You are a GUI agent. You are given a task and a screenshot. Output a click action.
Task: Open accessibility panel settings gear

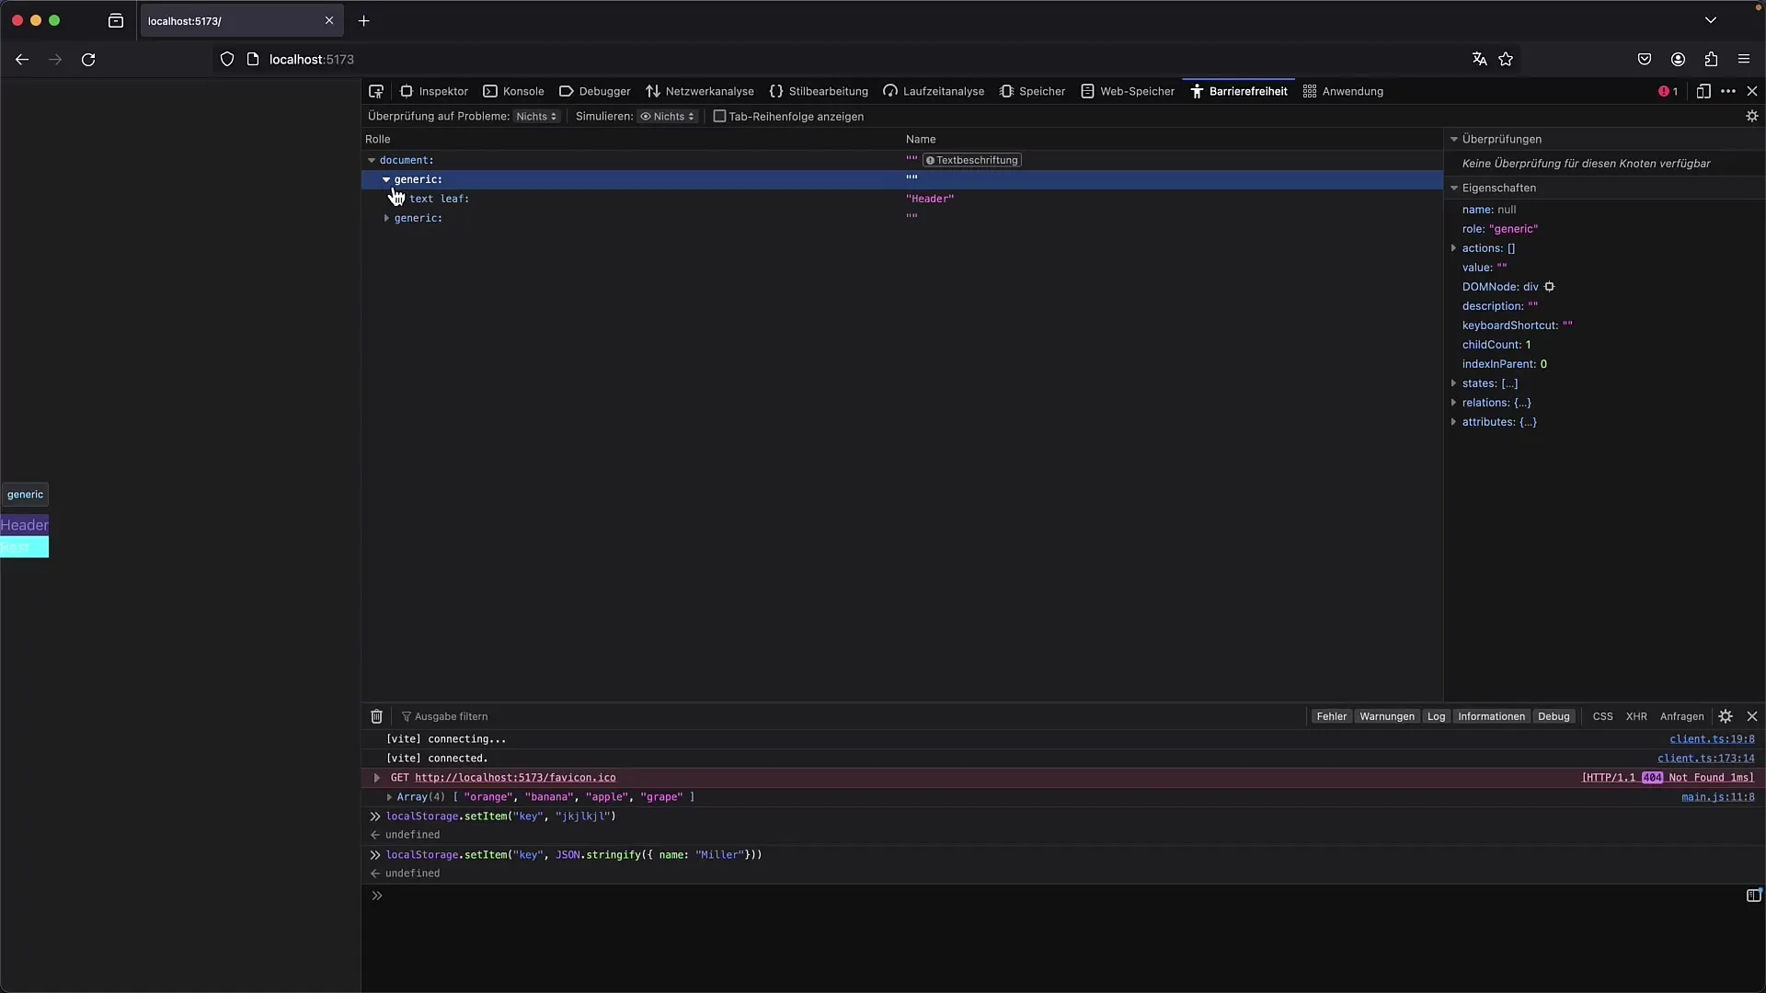(1752, 116)
